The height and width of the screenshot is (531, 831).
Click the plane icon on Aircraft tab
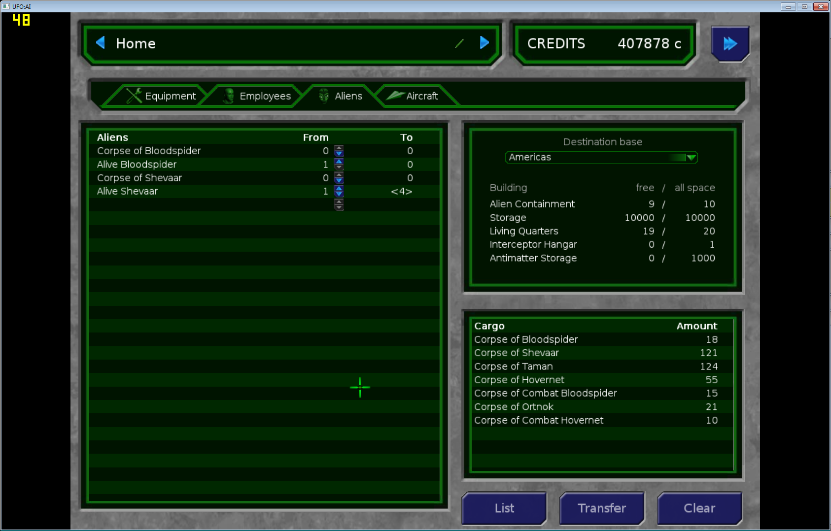coord(395,95)
